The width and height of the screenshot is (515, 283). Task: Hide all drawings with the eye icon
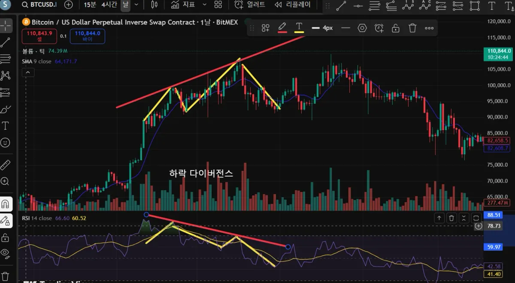point(6,253)
